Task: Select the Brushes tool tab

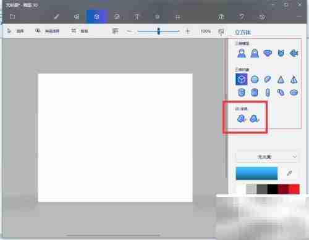Action: tap(56, 17)
